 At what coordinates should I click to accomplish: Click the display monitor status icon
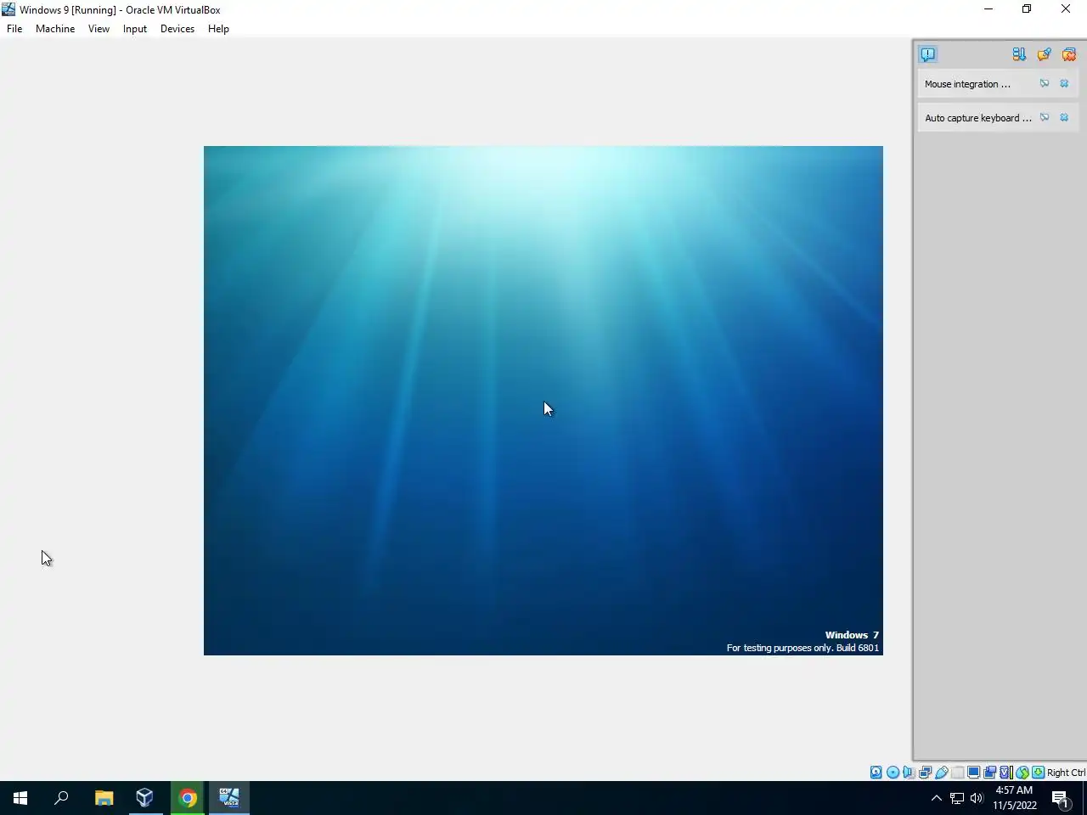click(974, 773)
